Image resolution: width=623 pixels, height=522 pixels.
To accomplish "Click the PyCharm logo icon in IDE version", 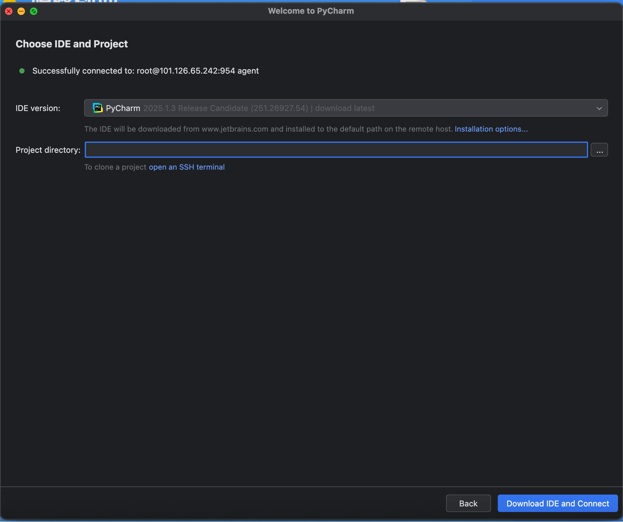I will point(97,108).
